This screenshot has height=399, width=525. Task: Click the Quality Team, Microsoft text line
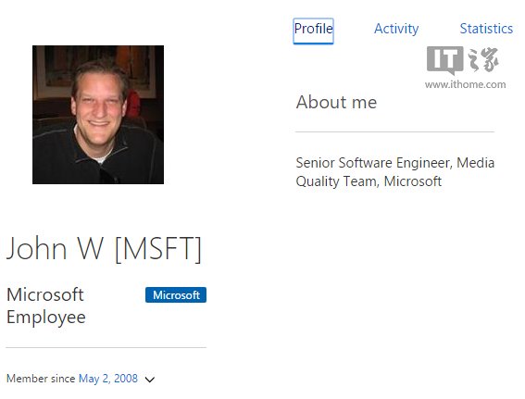[369, 181]
